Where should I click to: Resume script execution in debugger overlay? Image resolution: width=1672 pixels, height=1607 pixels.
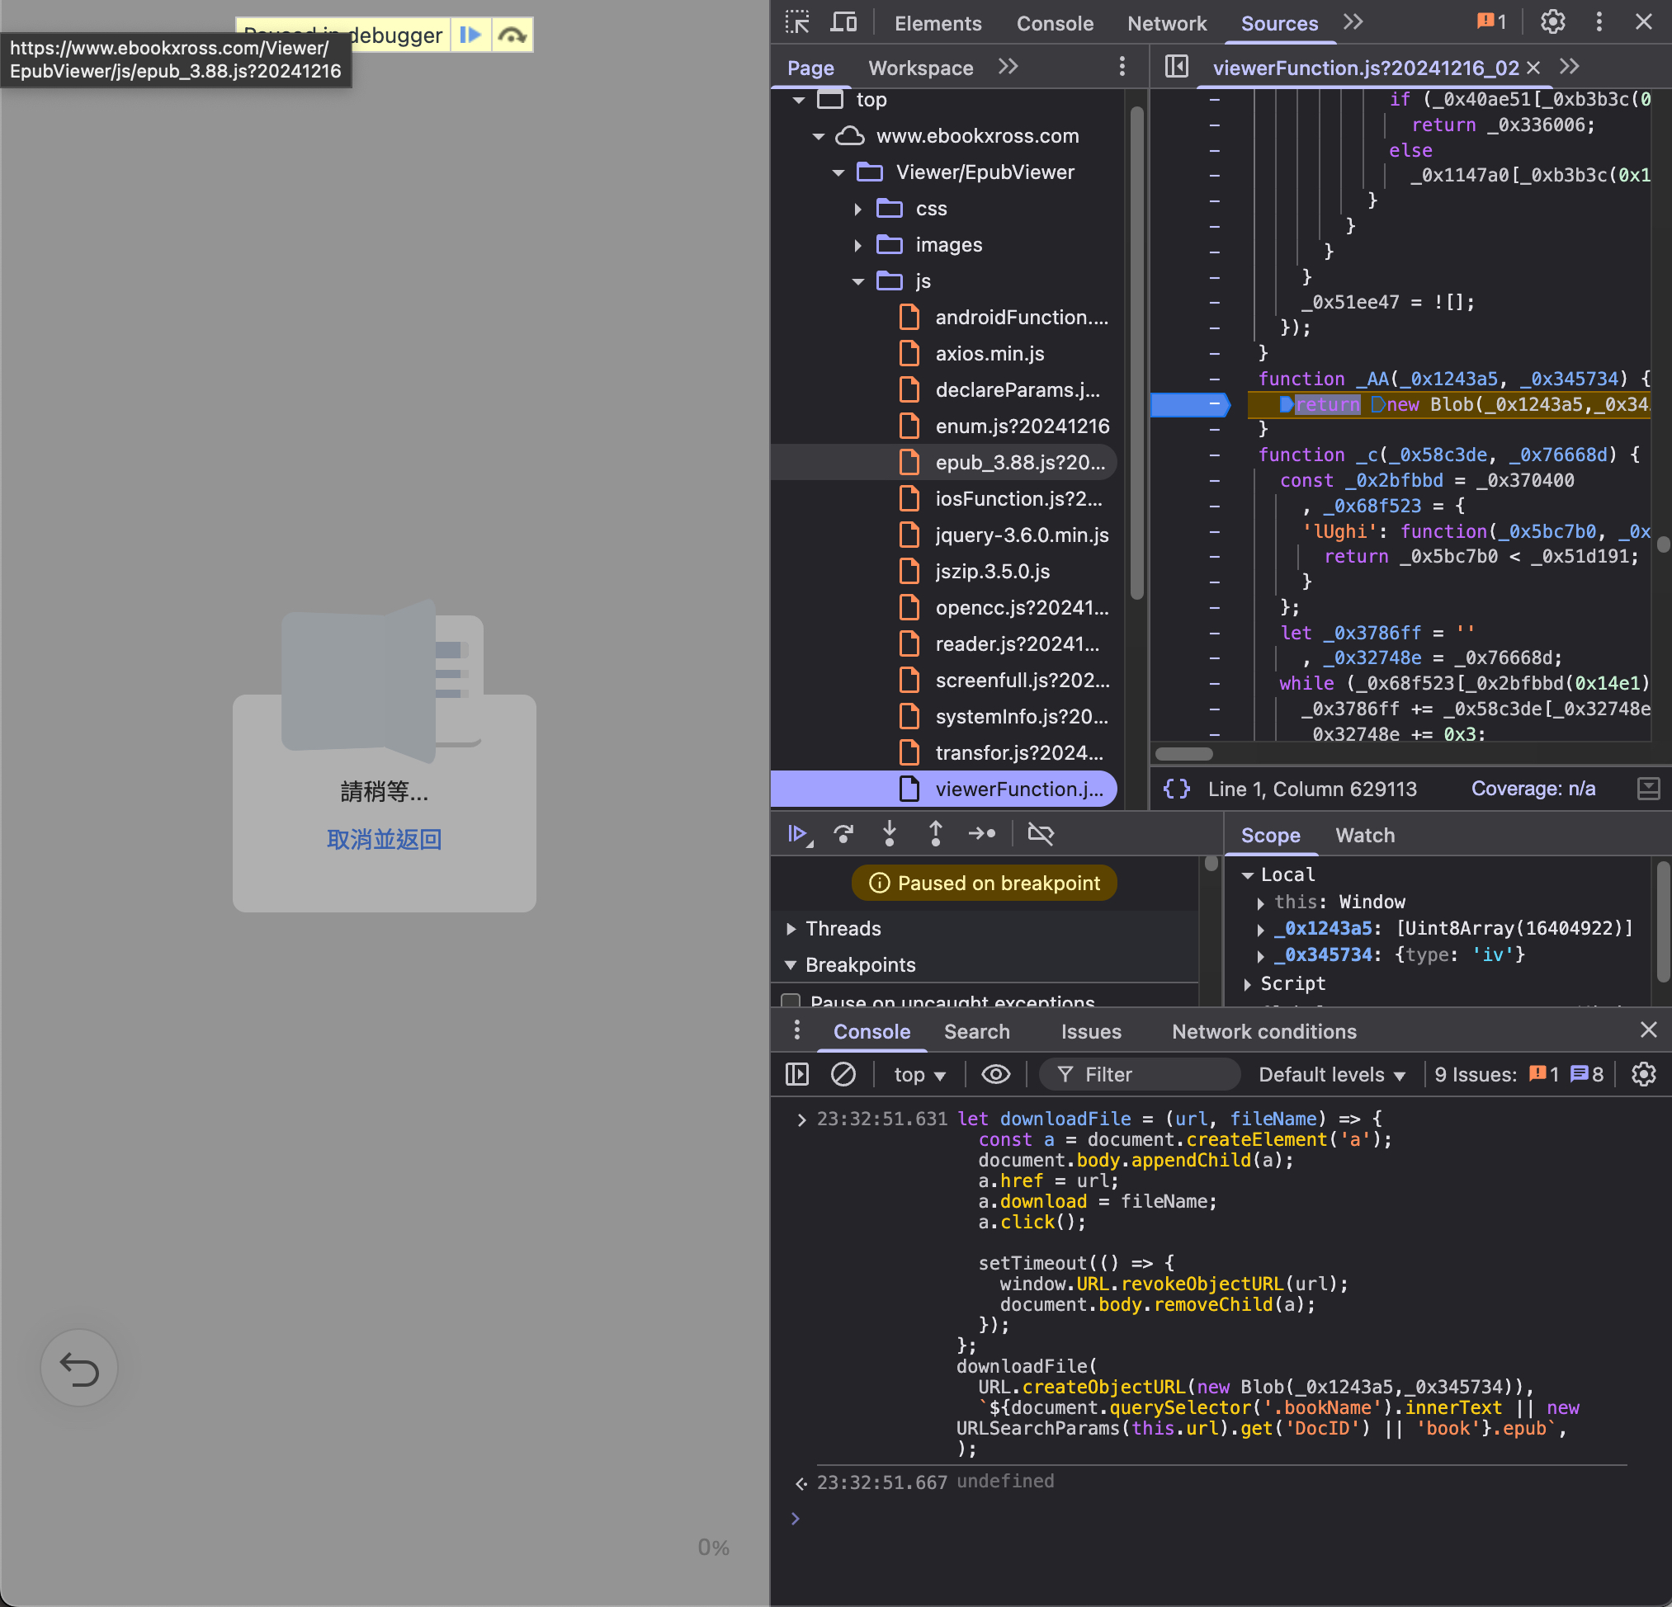(x=470, y=35)
